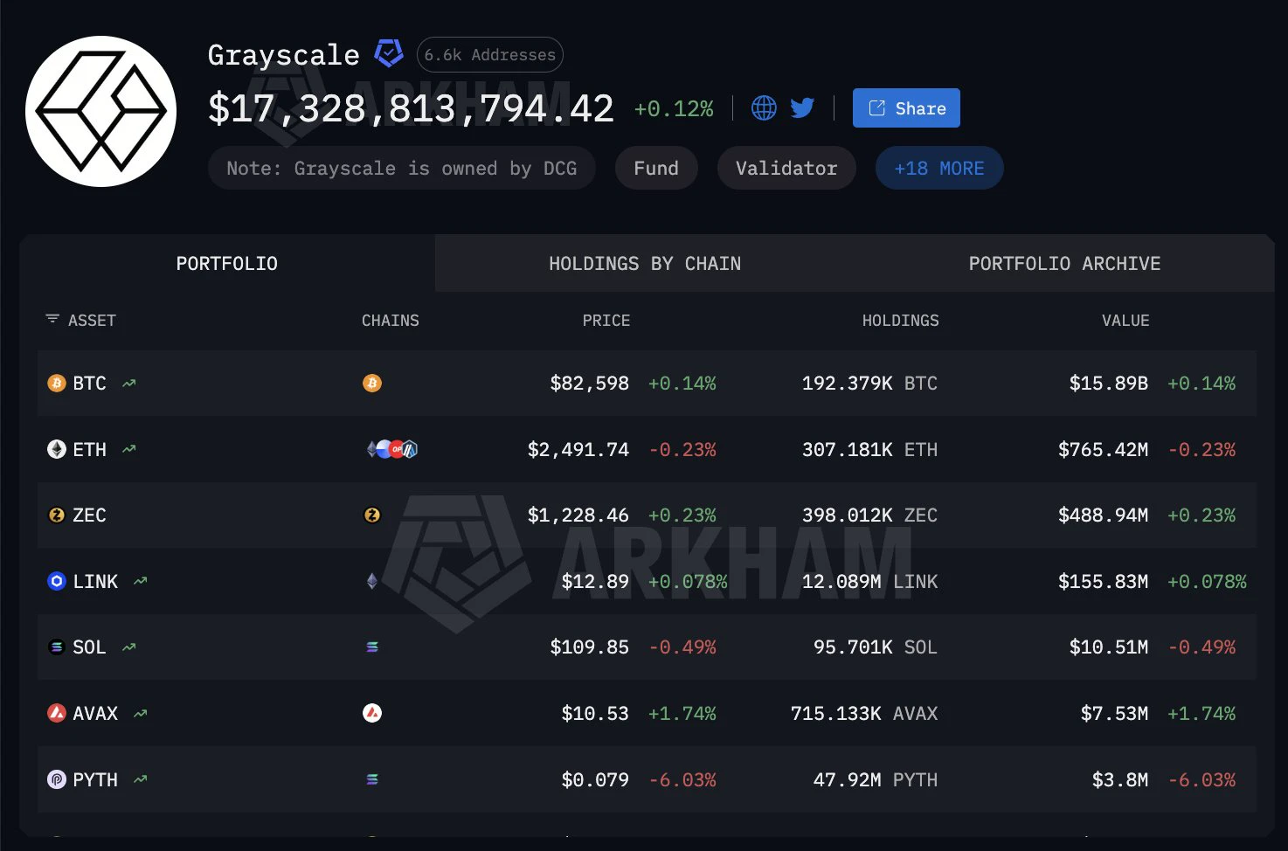Open the ASSET filter icon
The height and width of the screenshot is (851, 1288).
pyautogui.click(x=52, y=320)
